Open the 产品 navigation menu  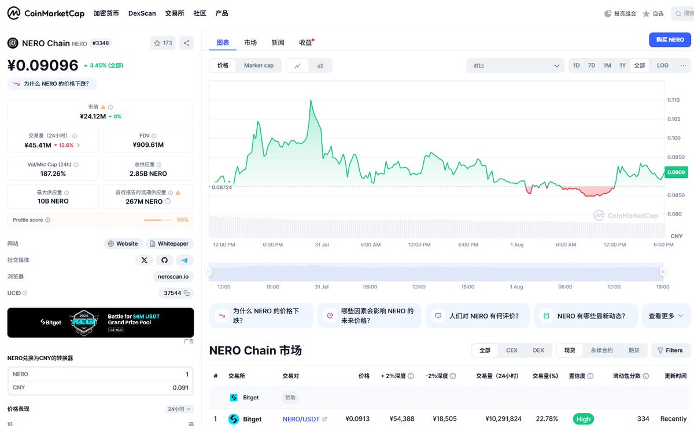(222, 13)
